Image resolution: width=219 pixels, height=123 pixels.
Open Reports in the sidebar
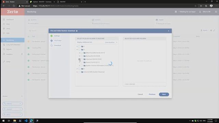(x=9, y=49)
